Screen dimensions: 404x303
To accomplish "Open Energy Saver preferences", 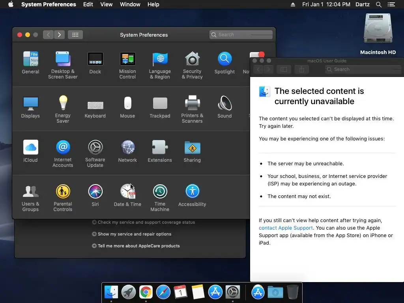I will click(63, 109).
